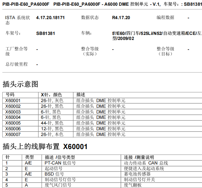Click the '连接 /测量说明' column header

[x=139, y=157]
